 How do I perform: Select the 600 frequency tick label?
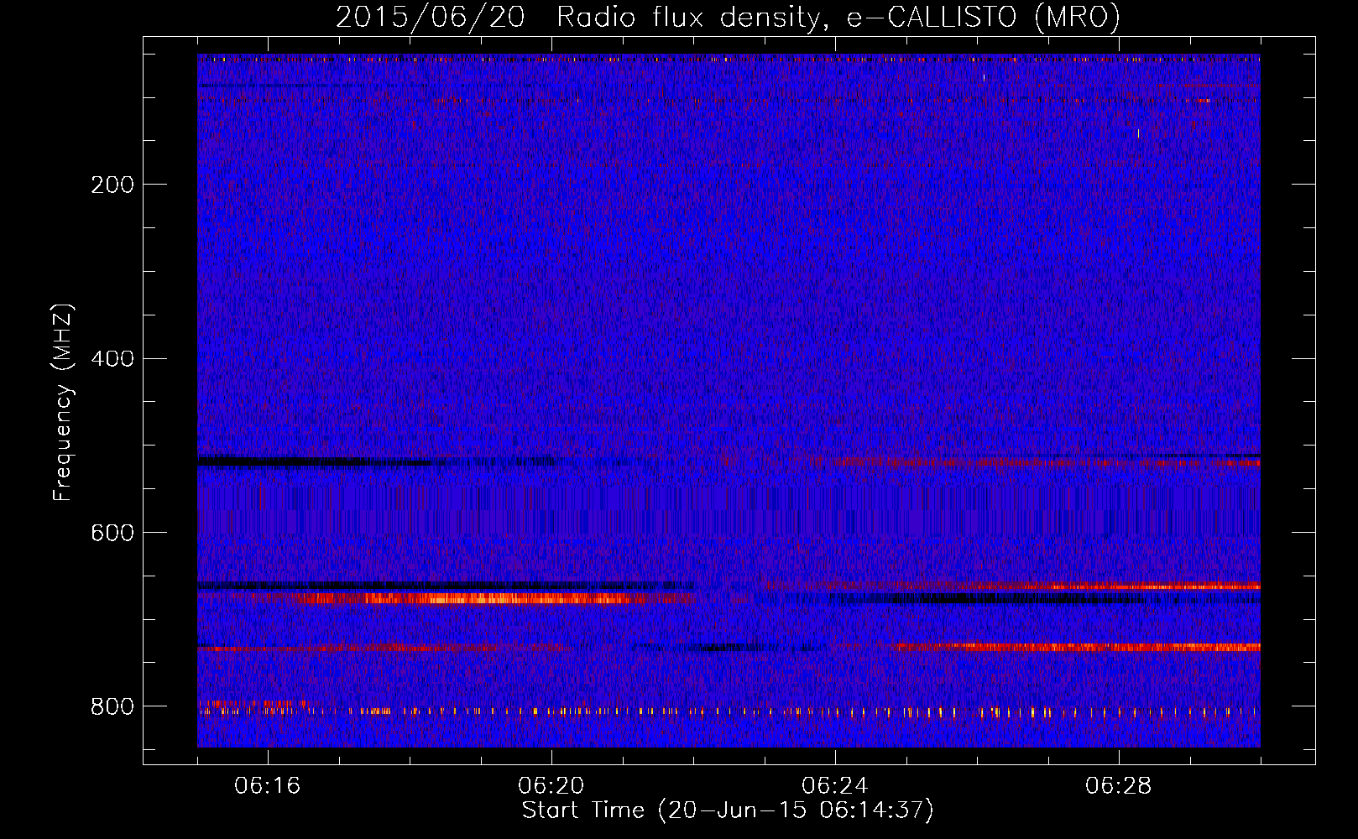pos(112,534)
